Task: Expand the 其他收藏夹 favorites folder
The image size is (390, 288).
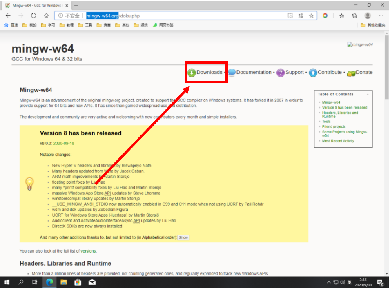Action: point(373,25)
